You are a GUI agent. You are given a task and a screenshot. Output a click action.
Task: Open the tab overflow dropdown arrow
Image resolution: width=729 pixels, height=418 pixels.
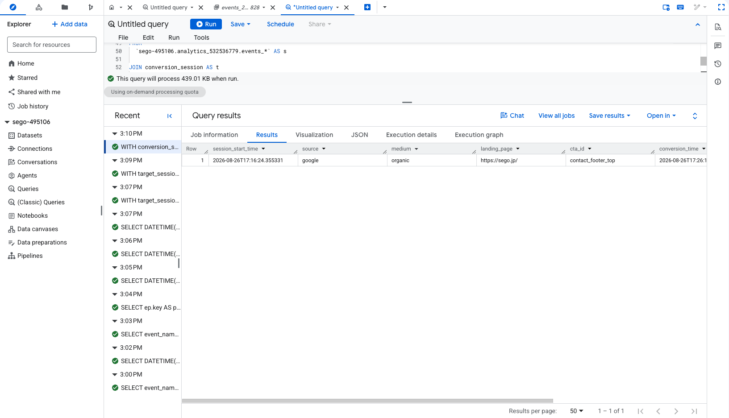(385, 7)
